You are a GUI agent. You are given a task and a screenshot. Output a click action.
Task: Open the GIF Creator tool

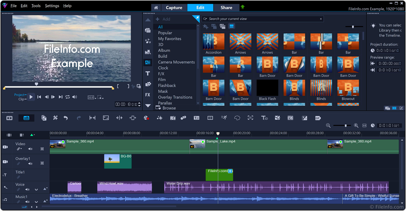pyautogui.click(x=318, y=118)
